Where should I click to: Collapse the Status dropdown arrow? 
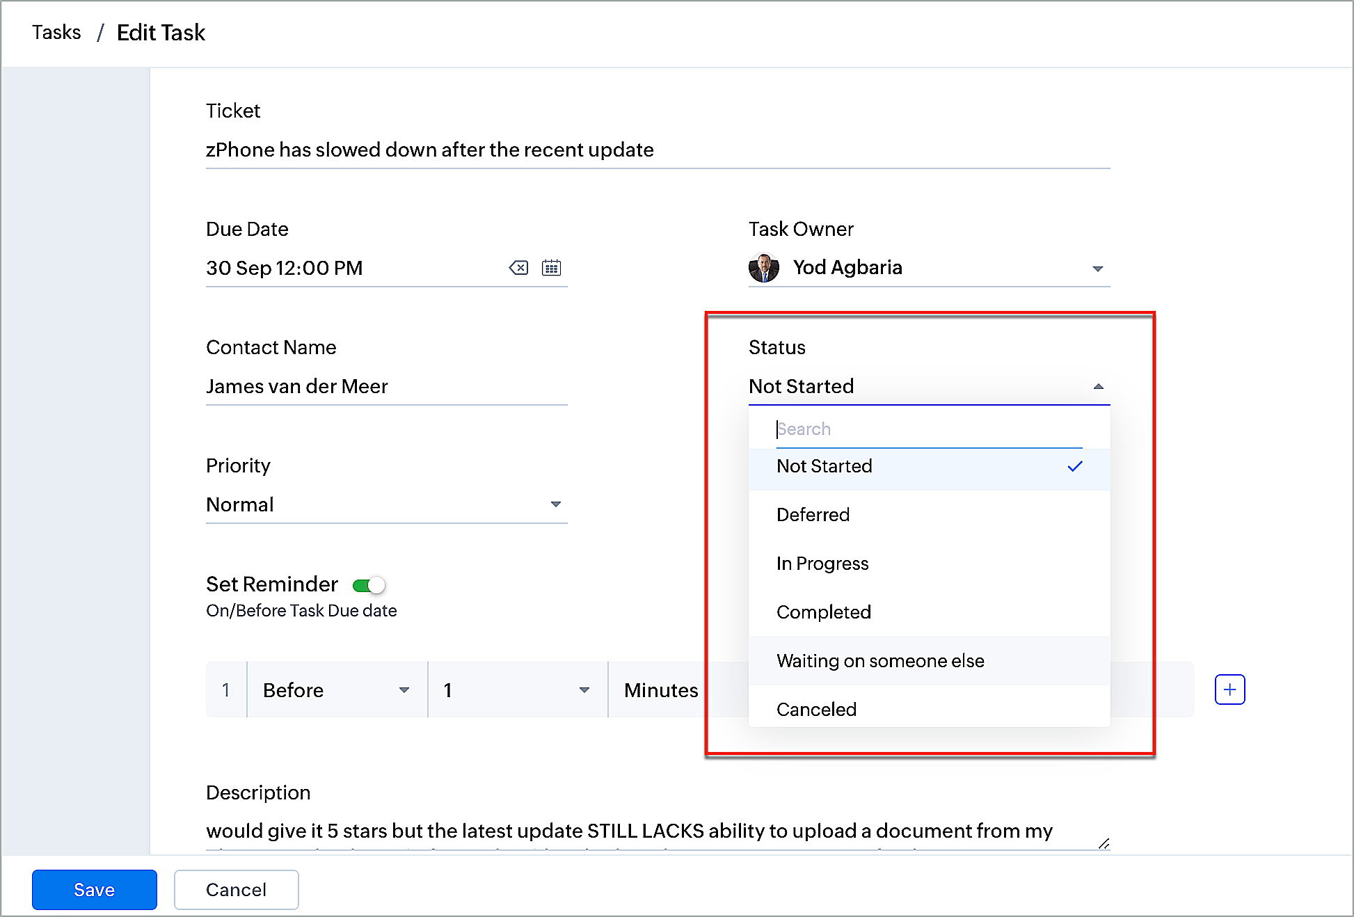(x=1098, y=387)
